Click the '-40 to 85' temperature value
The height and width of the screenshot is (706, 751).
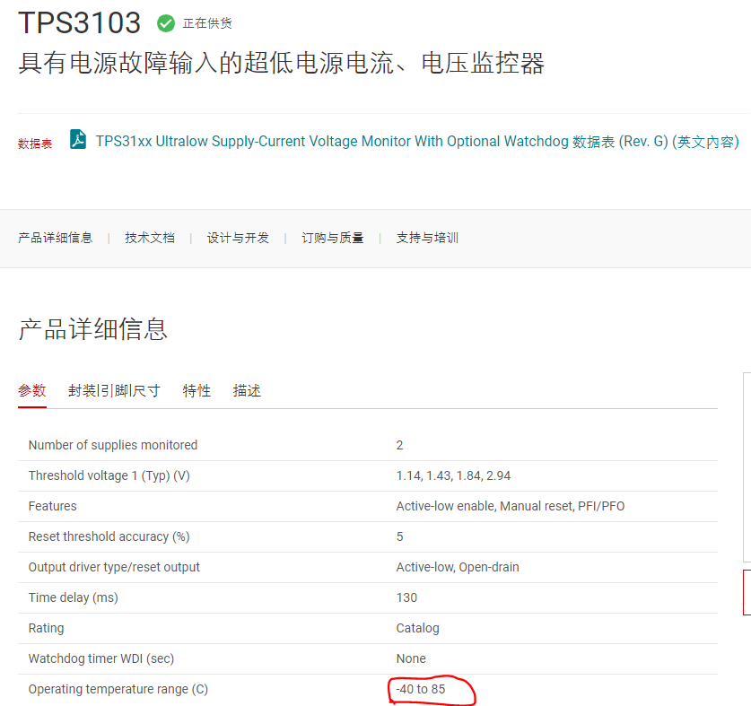(421, 689)
